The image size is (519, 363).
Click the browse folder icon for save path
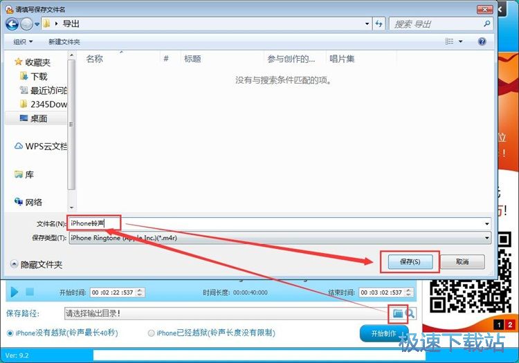click(x=397, y=313)
